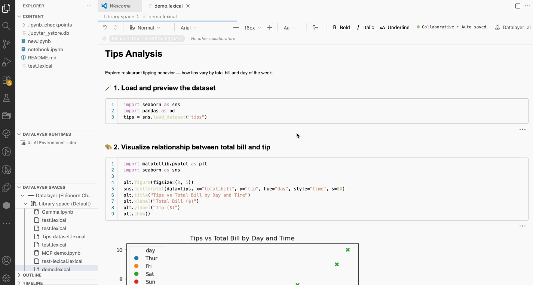Open the Extensions panel showing a warning badge
The width and height of the screenshot is (533, 285).
(x=7, y=80)
